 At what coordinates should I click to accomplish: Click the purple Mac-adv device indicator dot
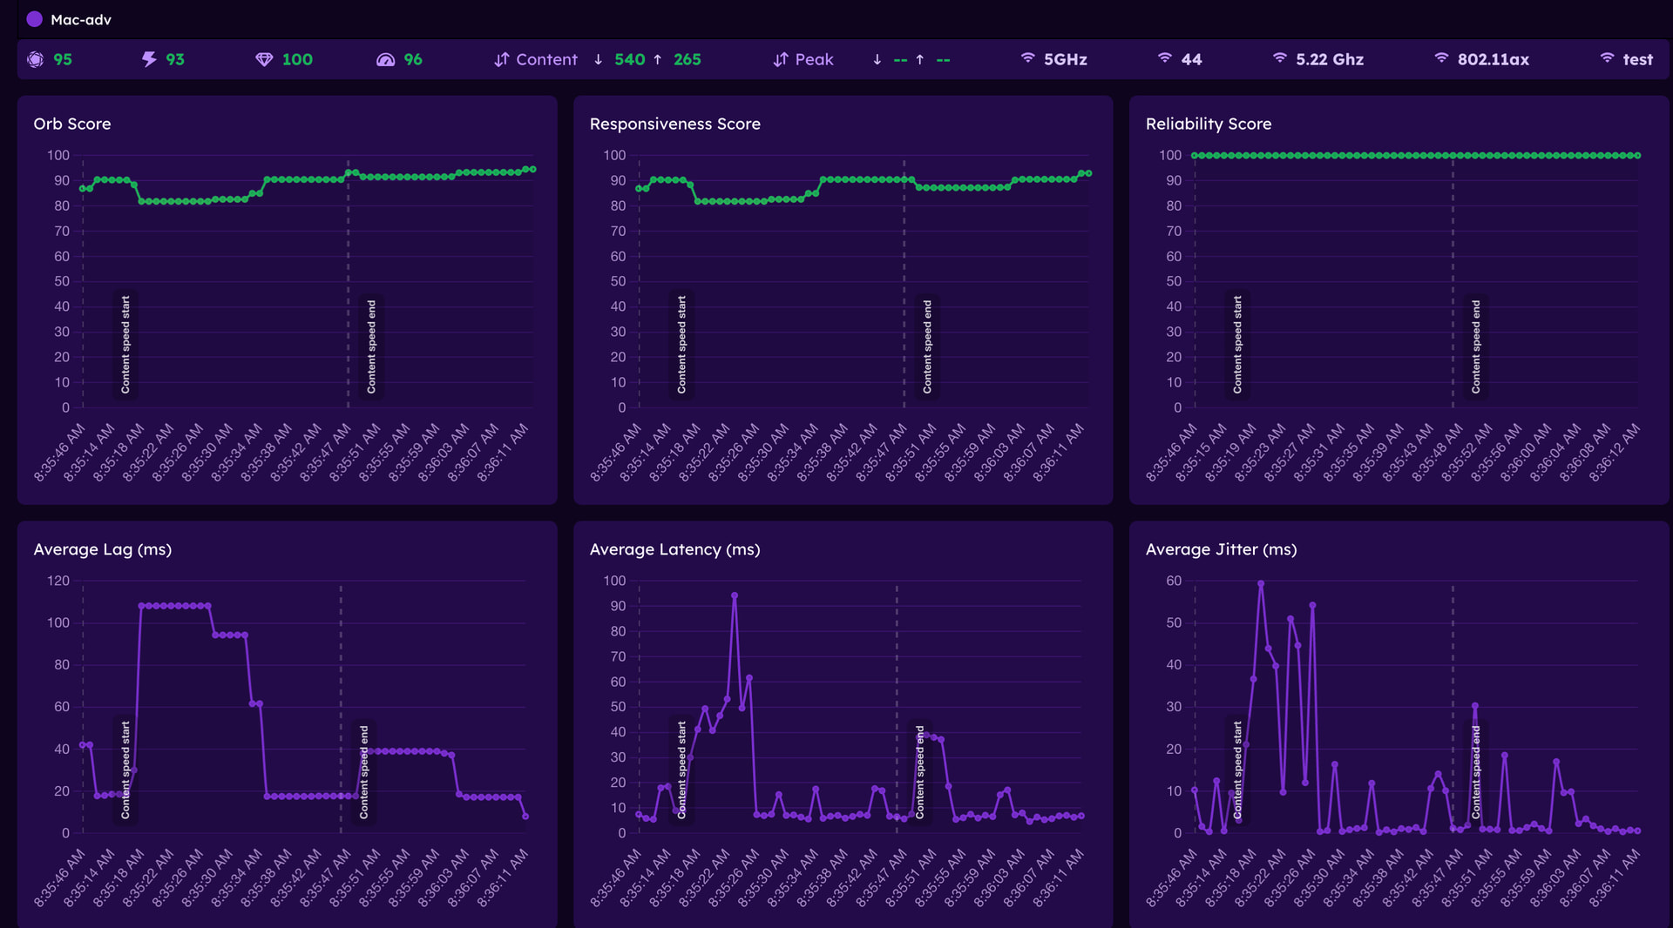point(34,19)
